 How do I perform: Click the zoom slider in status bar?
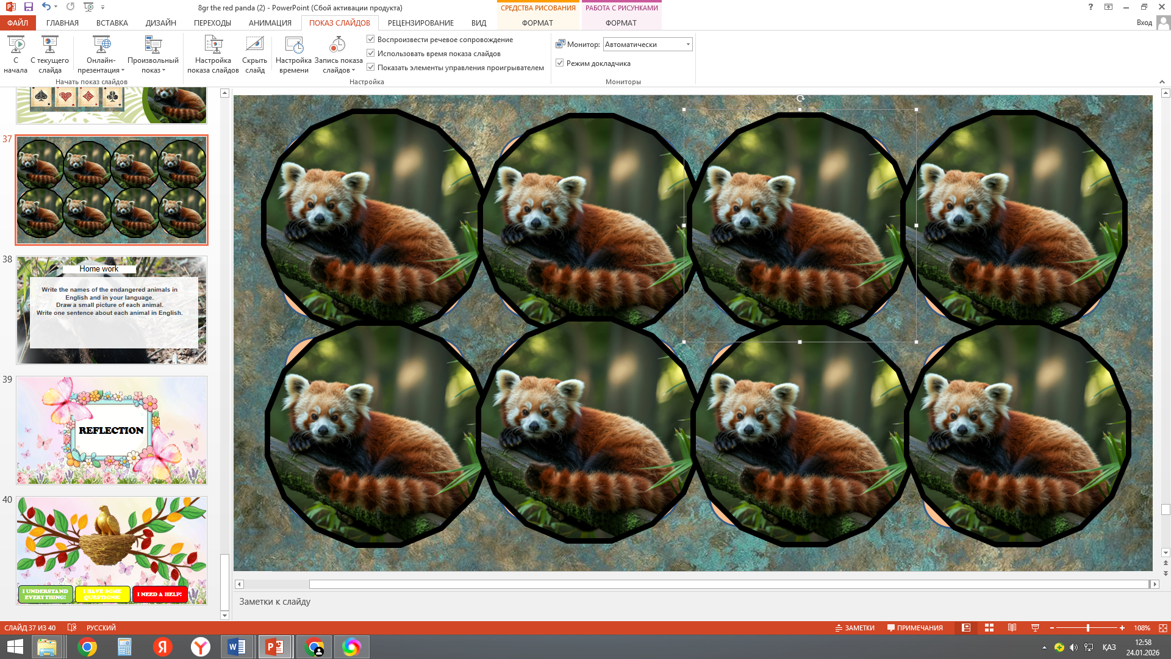[x=1087, y=628]
